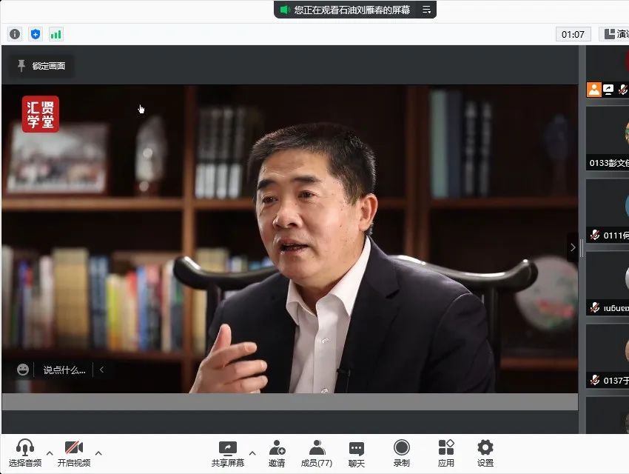Collapse participant video sidebar with chevron

(x=571, y=247)
